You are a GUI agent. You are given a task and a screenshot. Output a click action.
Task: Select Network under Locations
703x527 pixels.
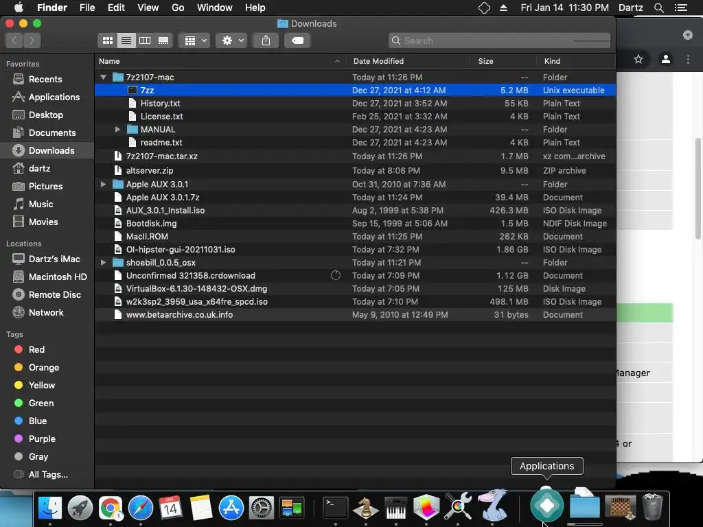(46, 313)
